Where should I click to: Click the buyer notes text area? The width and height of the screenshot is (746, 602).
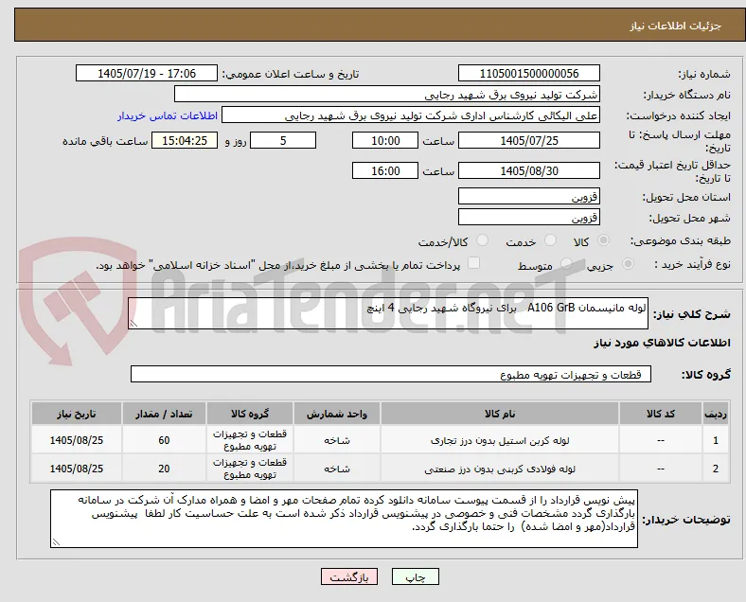coord(344,519)
